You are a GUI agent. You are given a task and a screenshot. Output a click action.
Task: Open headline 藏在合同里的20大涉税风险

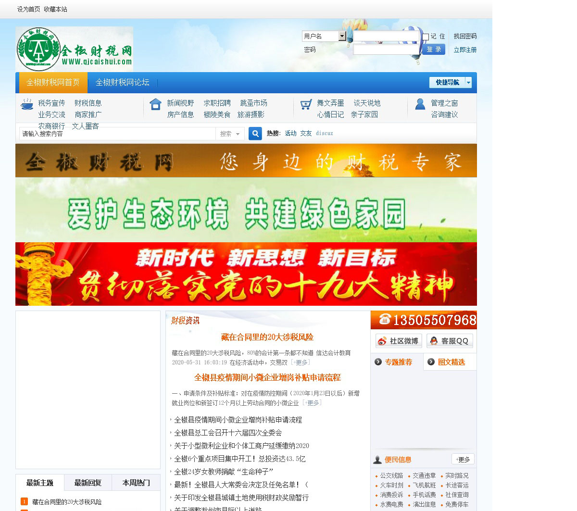click(267, 337)
